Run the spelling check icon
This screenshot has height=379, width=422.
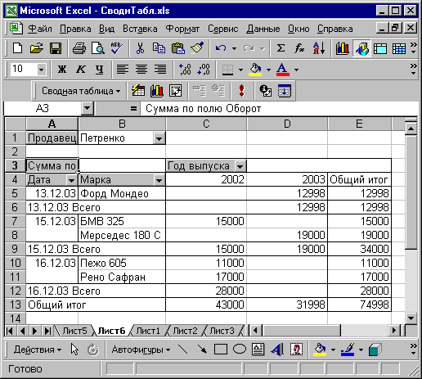tap(116, 48)
